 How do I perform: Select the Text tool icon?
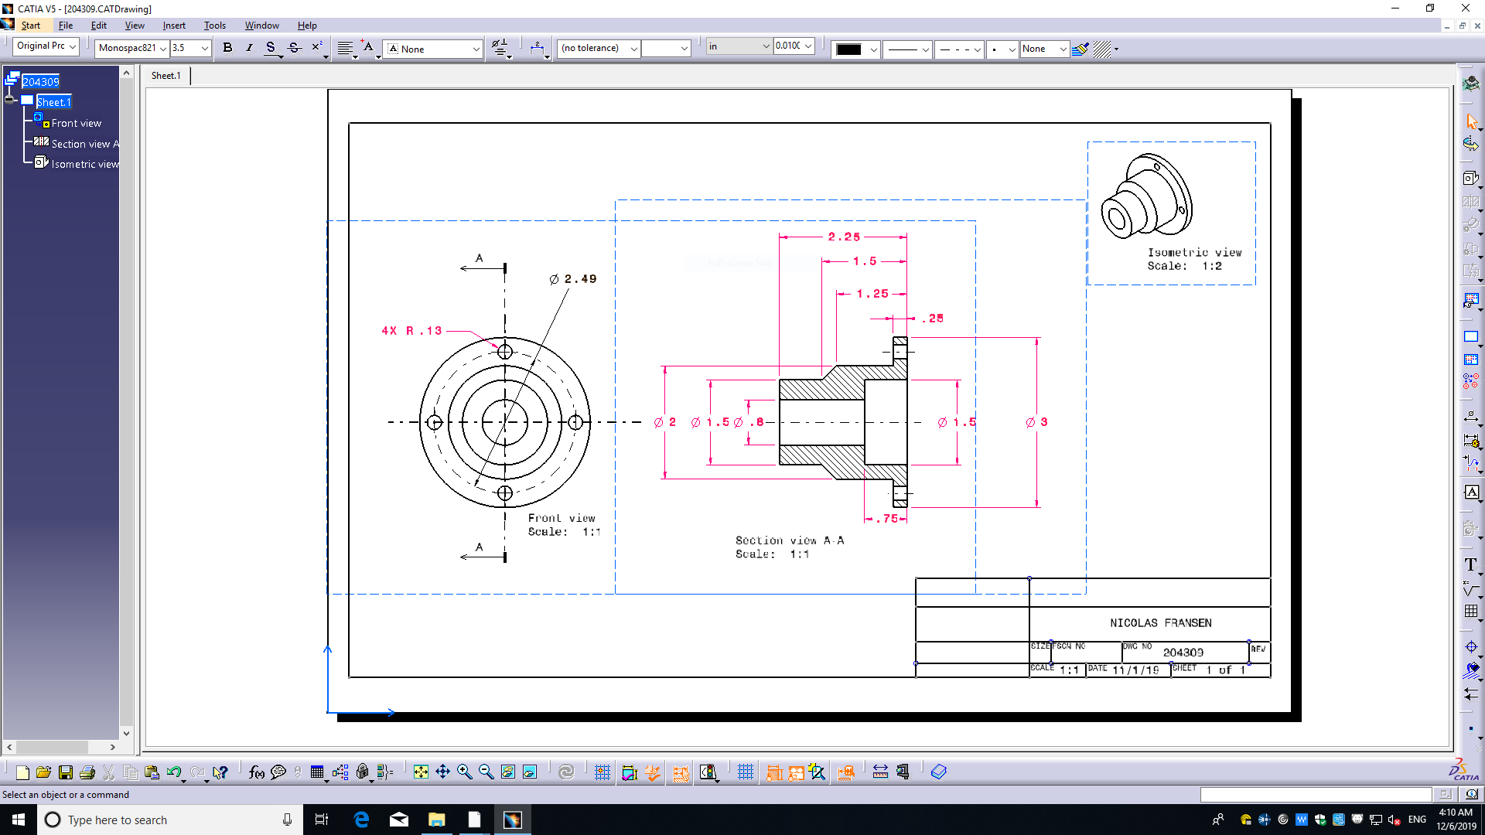[x=1471, y=565]
